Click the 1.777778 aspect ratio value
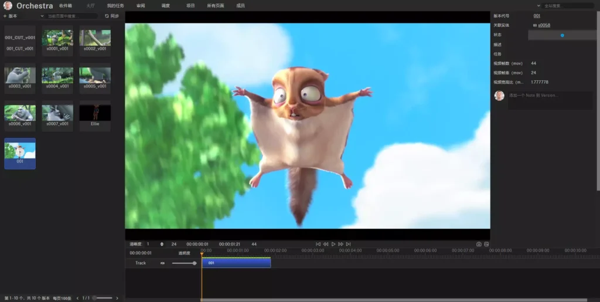 click(540, 82)
